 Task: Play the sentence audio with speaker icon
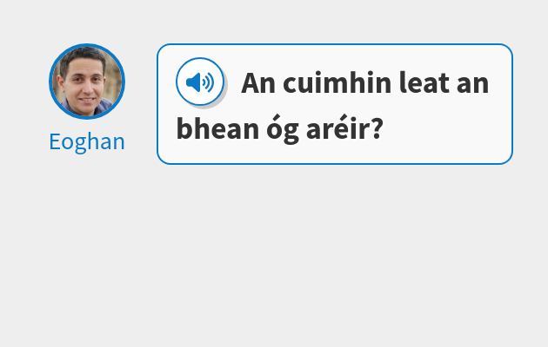tap(200, 82)
